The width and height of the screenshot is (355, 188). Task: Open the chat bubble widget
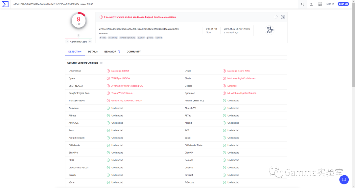[x=344, y=180]
